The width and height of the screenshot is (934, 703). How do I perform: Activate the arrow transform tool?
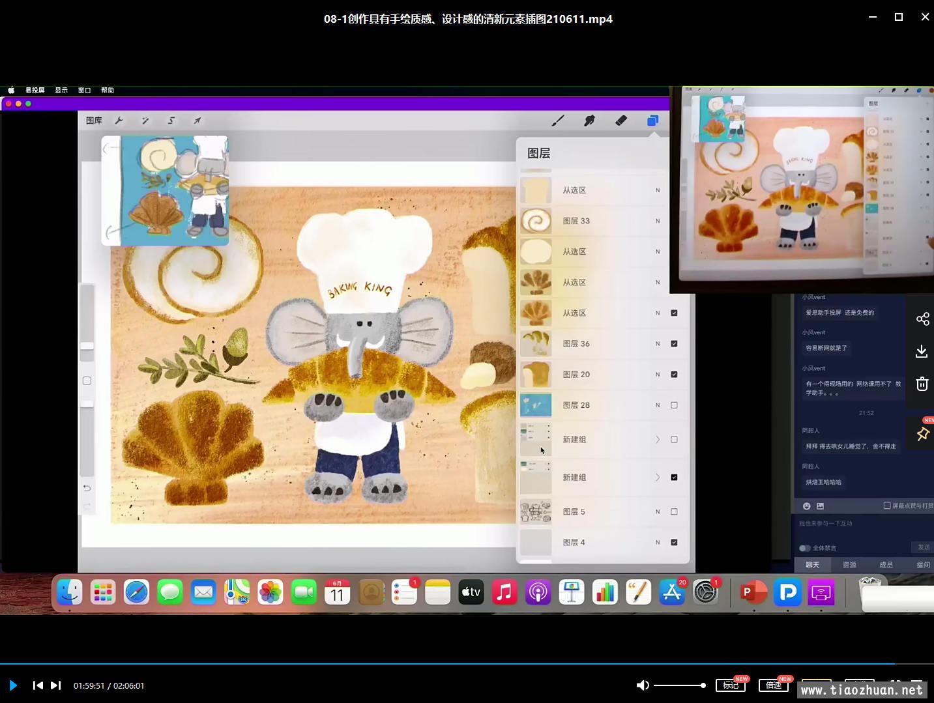pyautogui.click(x=197, y=121)
